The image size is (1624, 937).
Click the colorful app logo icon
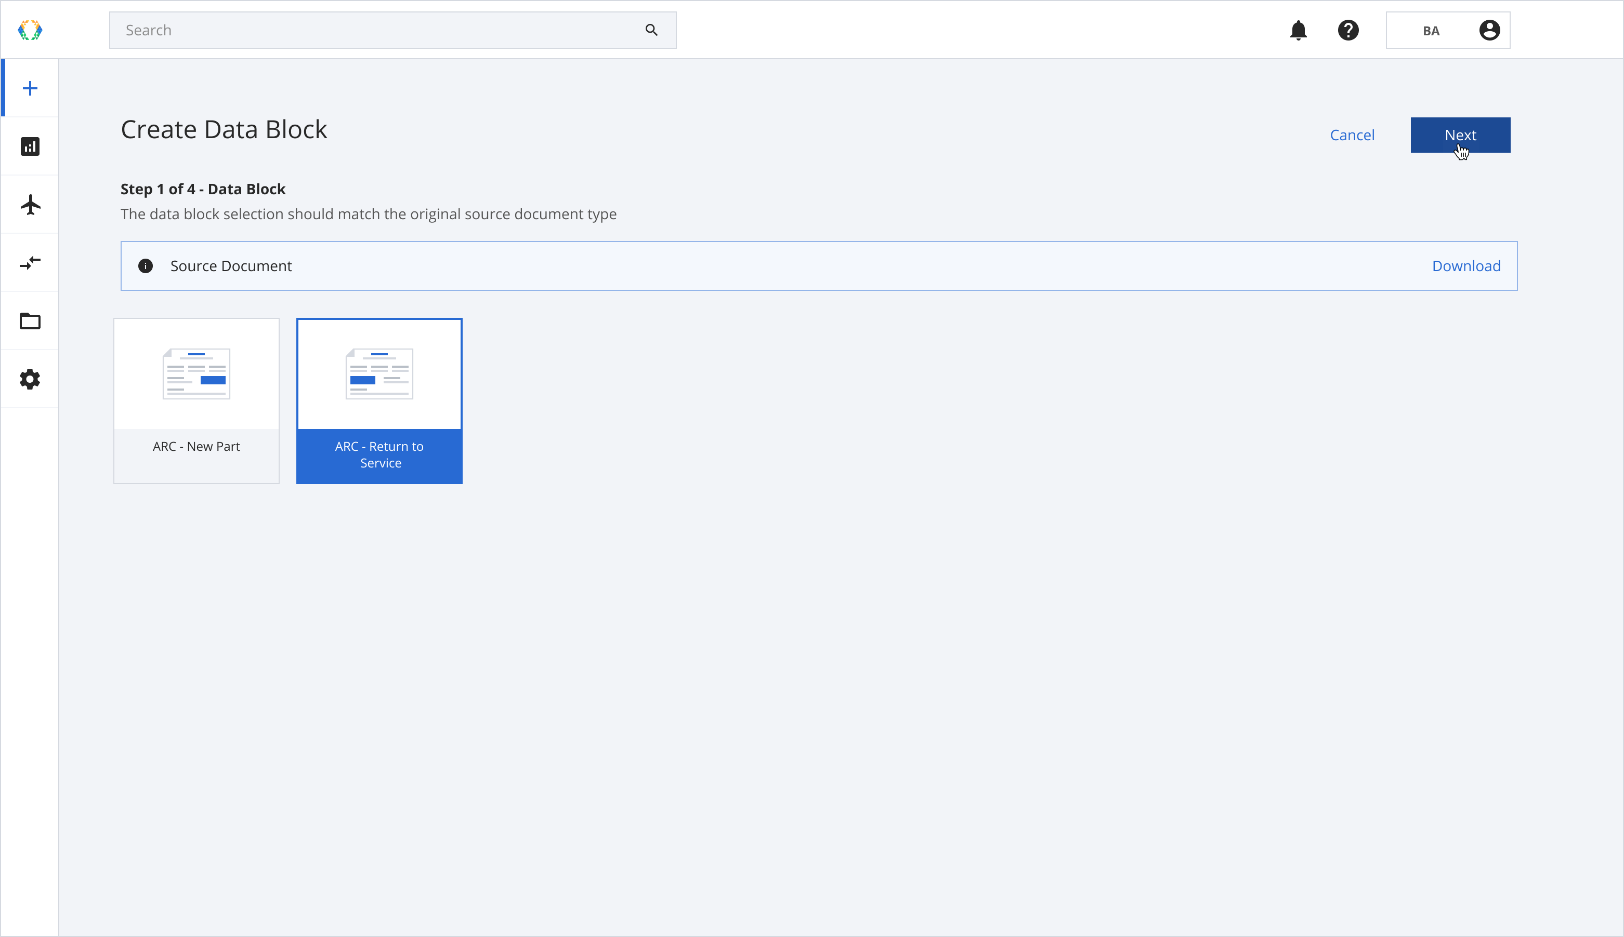pos(30,31)
